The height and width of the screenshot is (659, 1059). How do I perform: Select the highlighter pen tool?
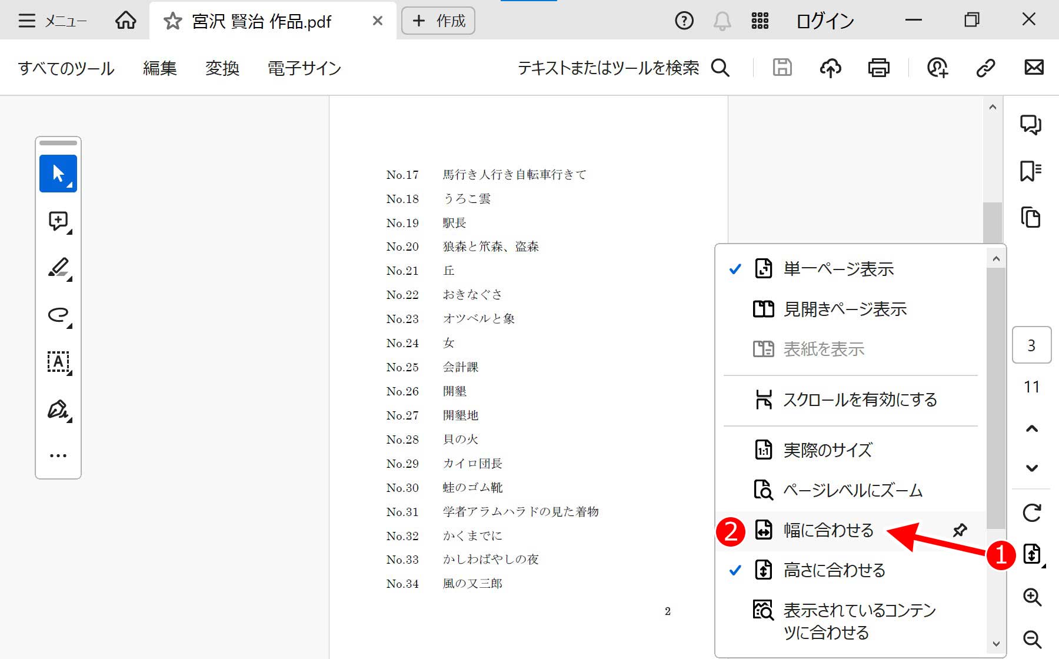[x=58, y=268]
